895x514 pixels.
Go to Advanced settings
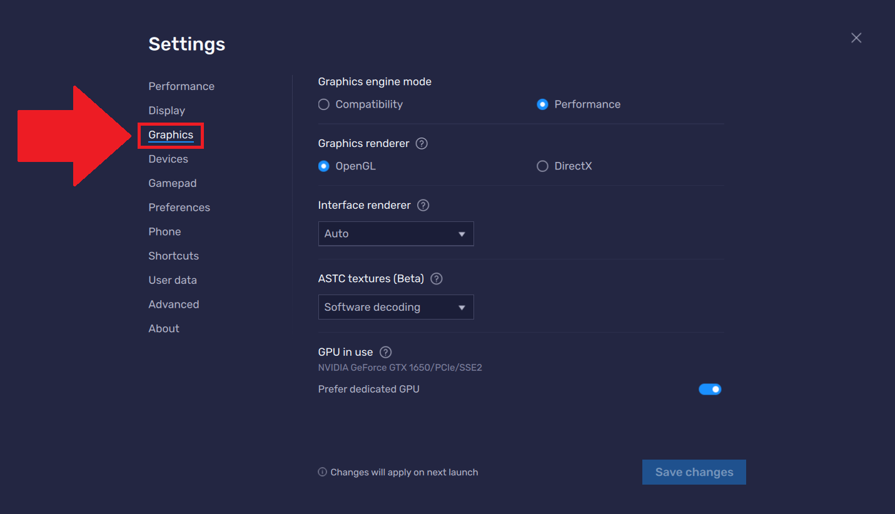174,305
